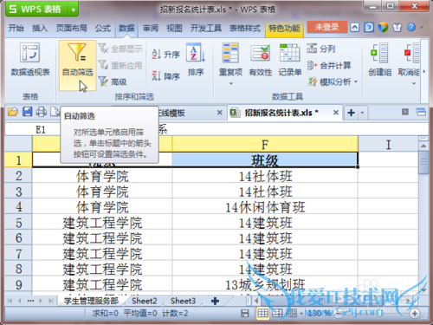Switch to the 审阅 ribbon tab
The image size is (433, 325).
point(151,28)
